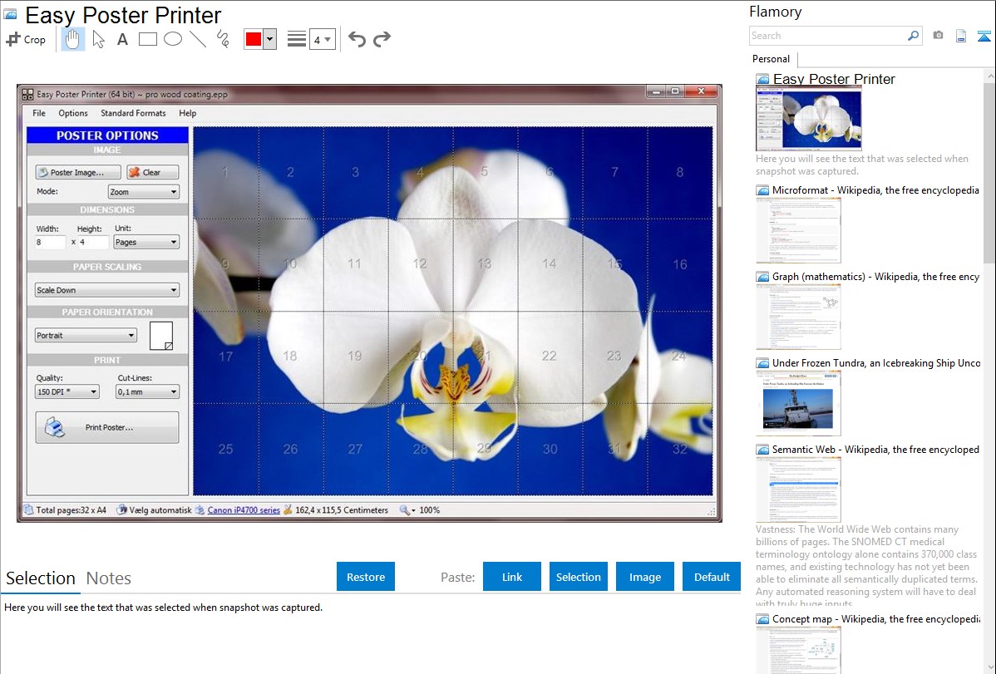The image size is (996, 674).
Task: Open the color picker dropdown arrow
Action: coord(269,39)
